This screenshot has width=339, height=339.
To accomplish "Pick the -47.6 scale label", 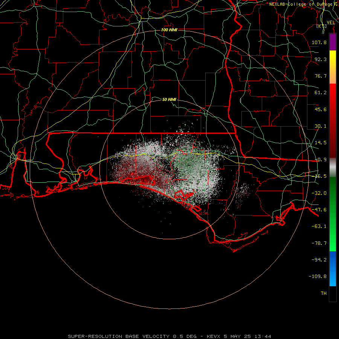I will point(319,210).
